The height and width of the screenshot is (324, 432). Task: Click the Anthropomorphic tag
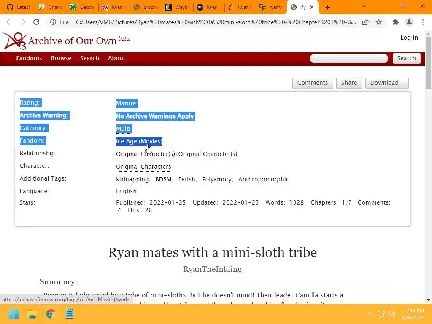tap(264, 179)
